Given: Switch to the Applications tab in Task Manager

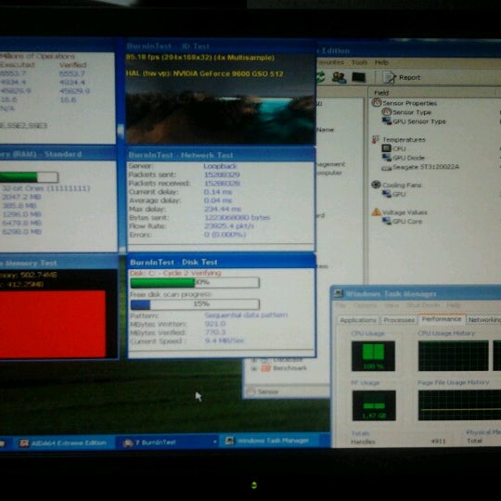Looking at the screenshot, I should 358,320.
